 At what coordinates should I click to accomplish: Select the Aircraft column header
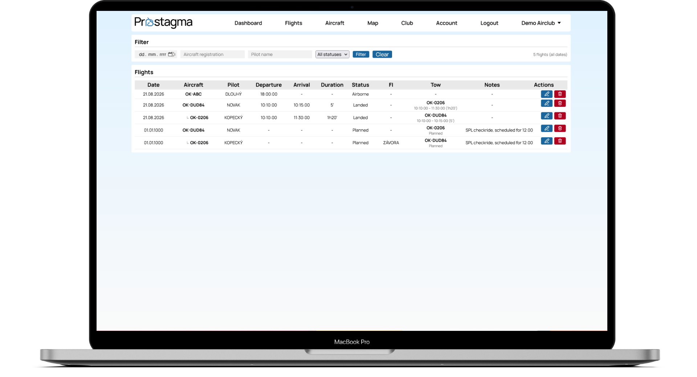[x=193, y=85]
